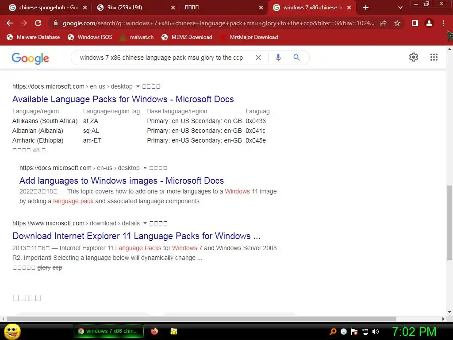Select the windows 7 x86 chinese tab

click(x=312, y=8)
